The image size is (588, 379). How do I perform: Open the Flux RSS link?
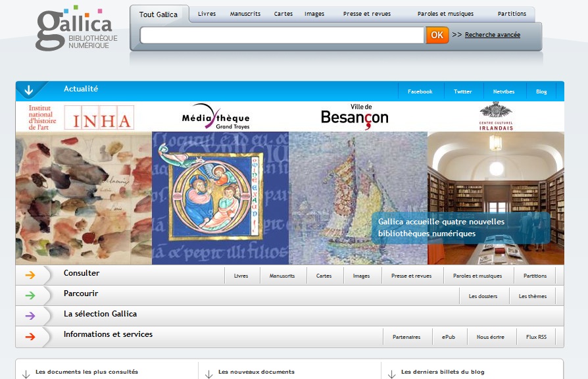pos(536,337)
